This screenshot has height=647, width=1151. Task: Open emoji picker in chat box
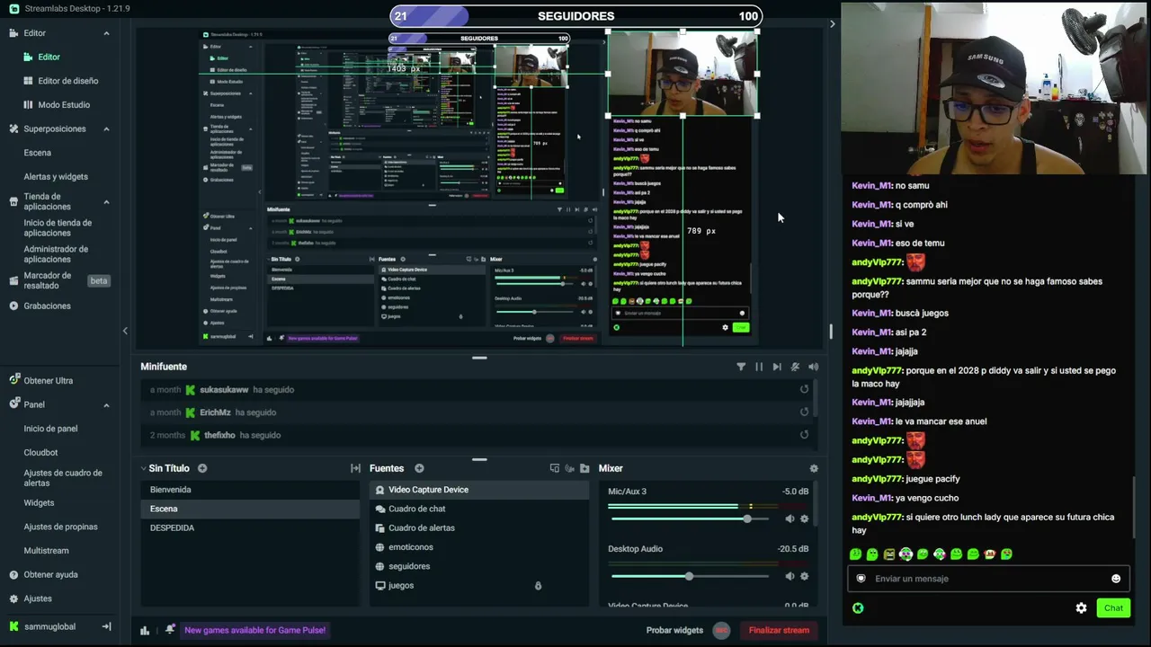click(1116, 579)
